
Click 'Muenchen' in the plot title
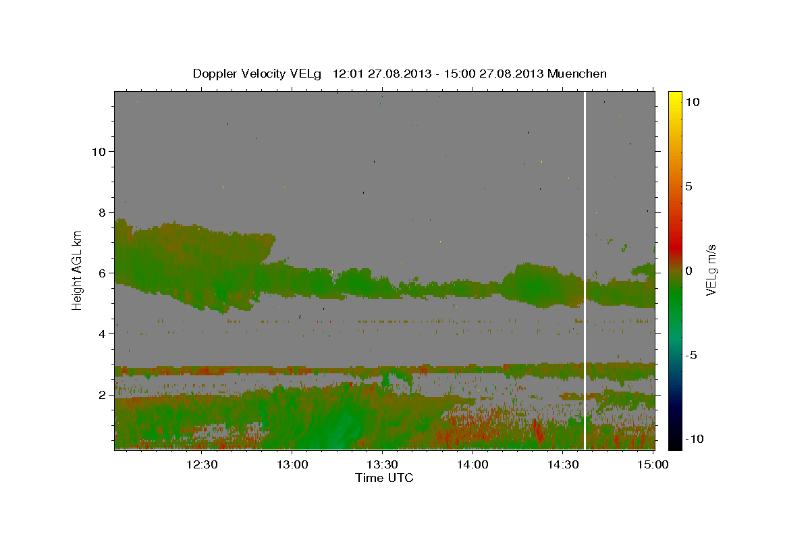577,74
